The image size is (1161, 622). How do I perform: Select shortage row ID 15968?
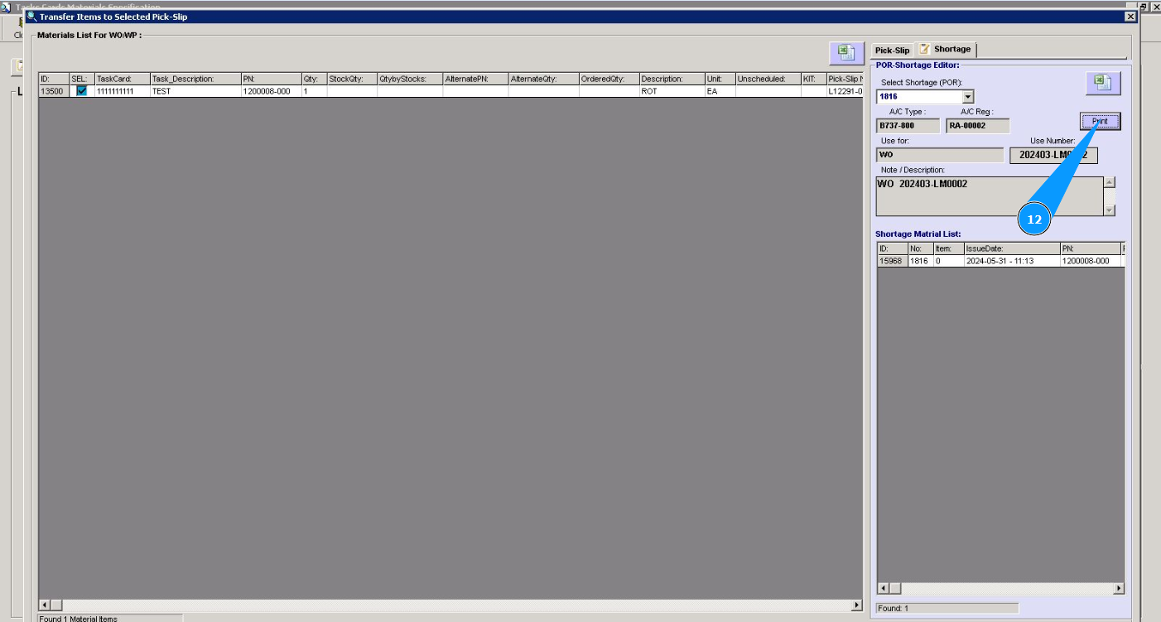893,261
